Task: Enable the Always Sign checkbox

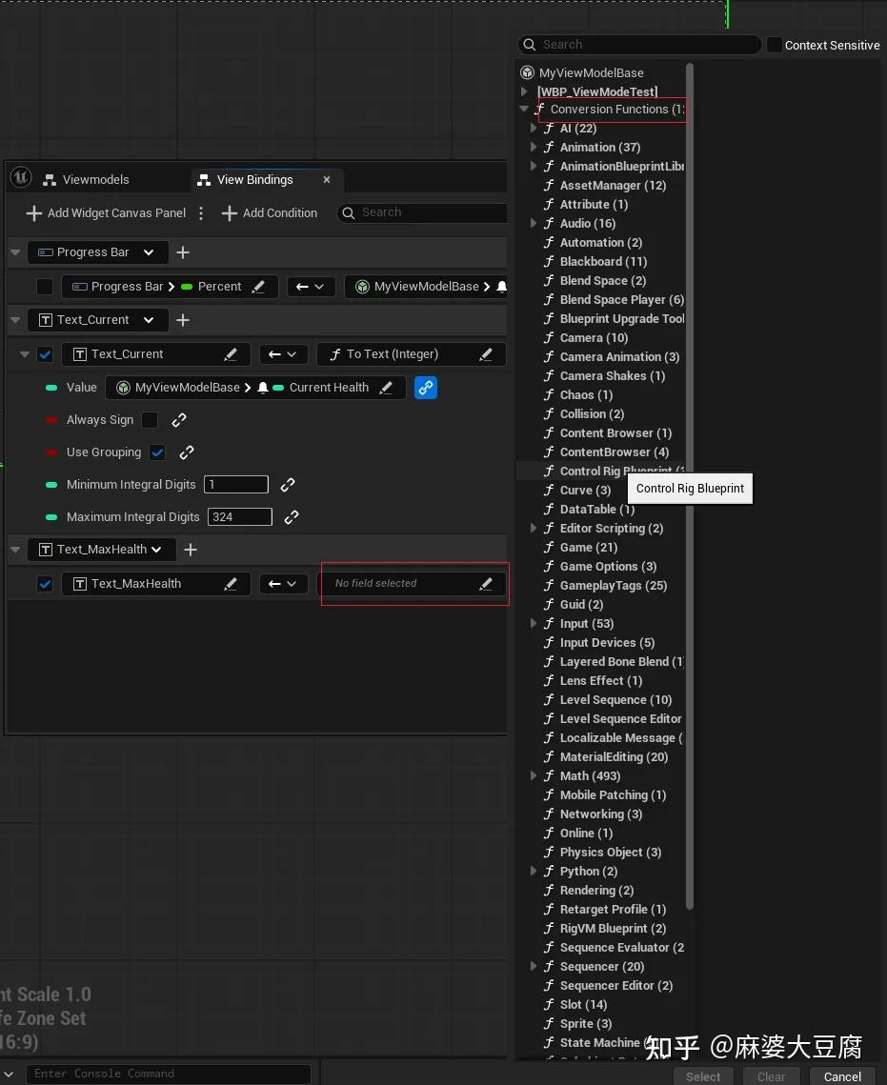Action: [x=150, y=420]
